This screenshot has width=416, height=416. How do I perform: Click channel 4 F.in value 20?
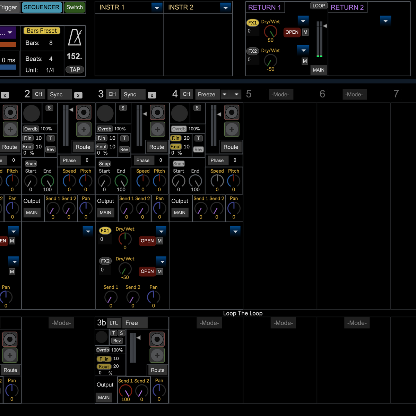[x=187, y=138]
